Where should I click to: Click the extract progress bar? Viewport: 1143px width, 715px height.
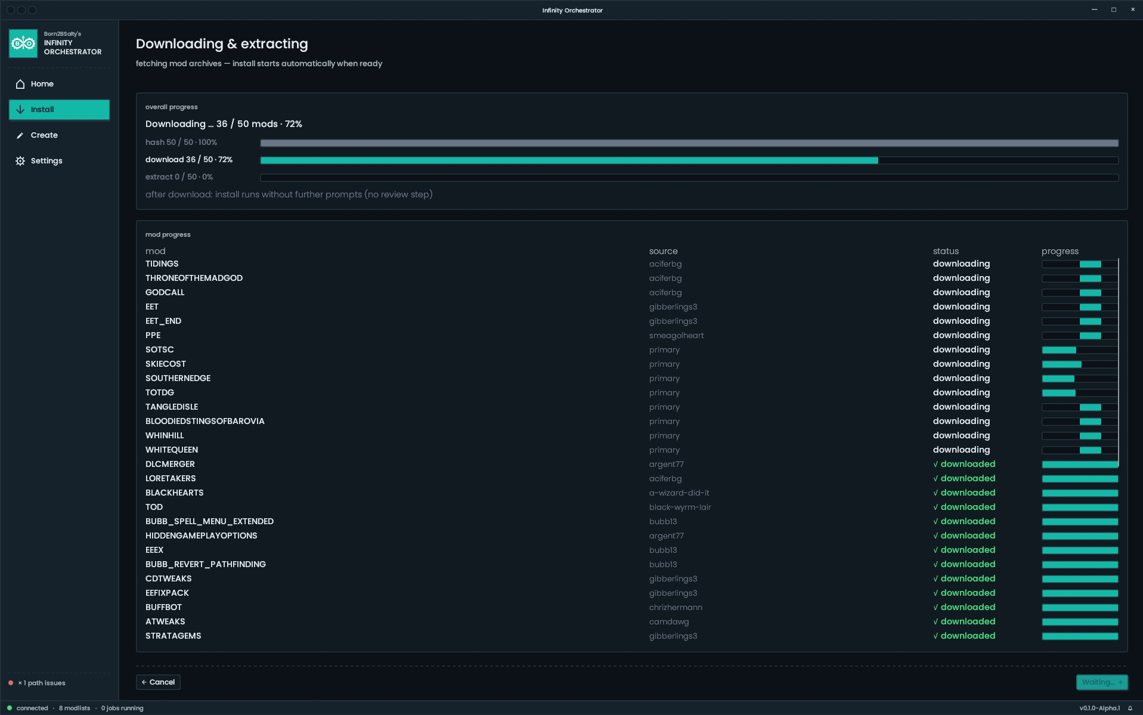coord(689,178)
